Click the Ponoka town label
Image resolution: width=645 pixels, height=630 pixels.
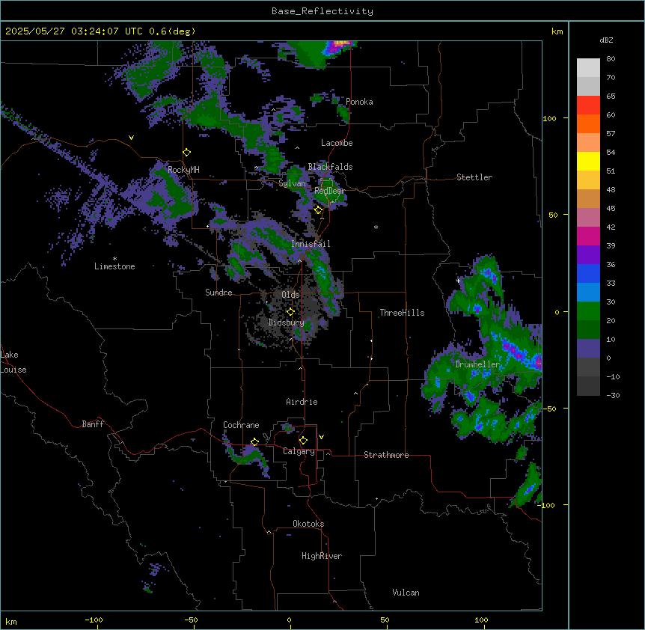click(359, 102)
